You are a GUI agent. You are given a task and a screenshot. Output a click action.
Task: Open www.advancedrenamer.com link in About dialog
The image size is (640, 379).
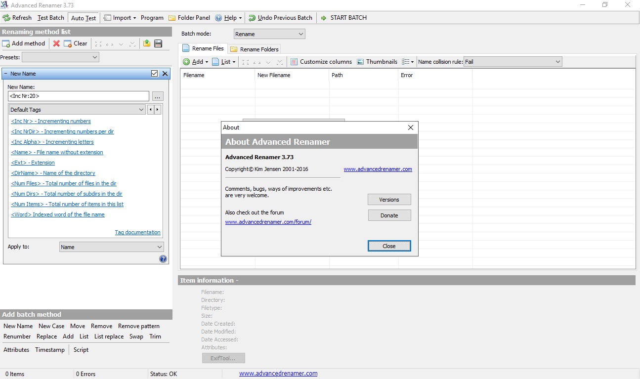378,169
